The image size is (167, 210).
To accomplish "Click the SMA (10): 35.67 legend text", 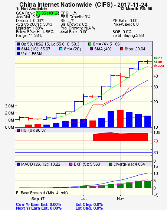I will point(36,49).
